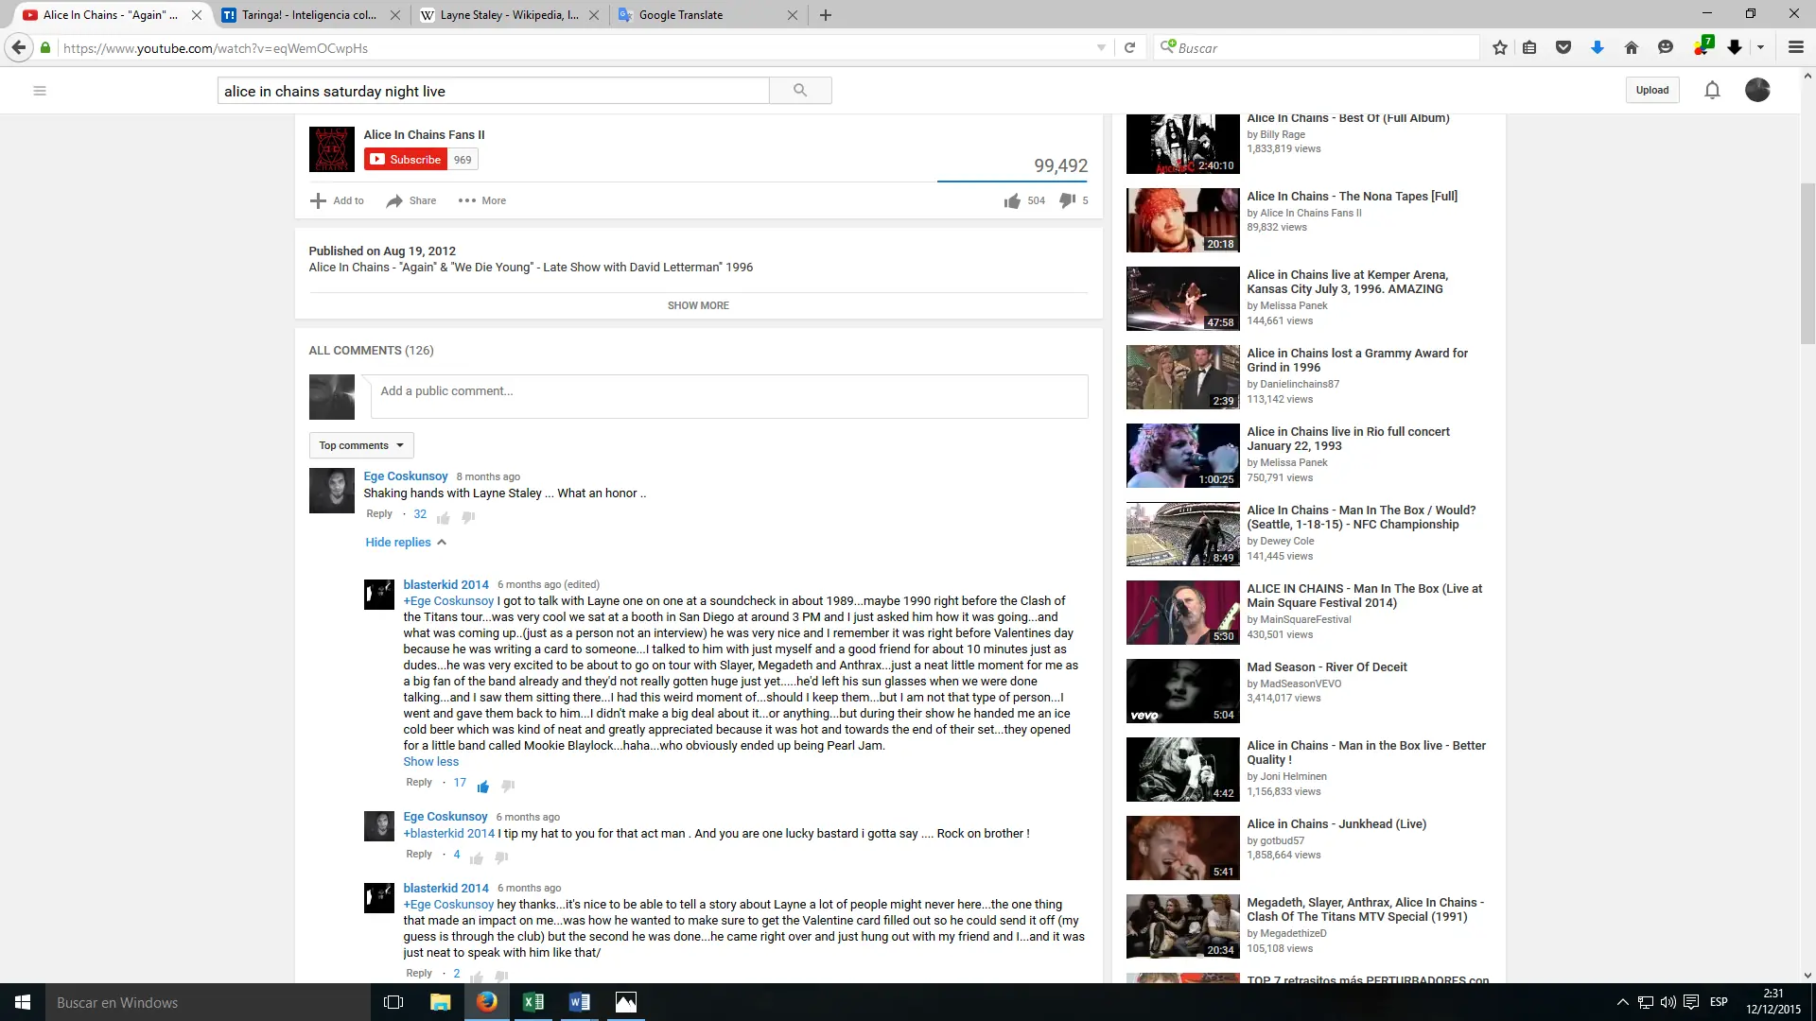Open the More actions ellipsis
1816x1021 pixels.
[467, 200]
